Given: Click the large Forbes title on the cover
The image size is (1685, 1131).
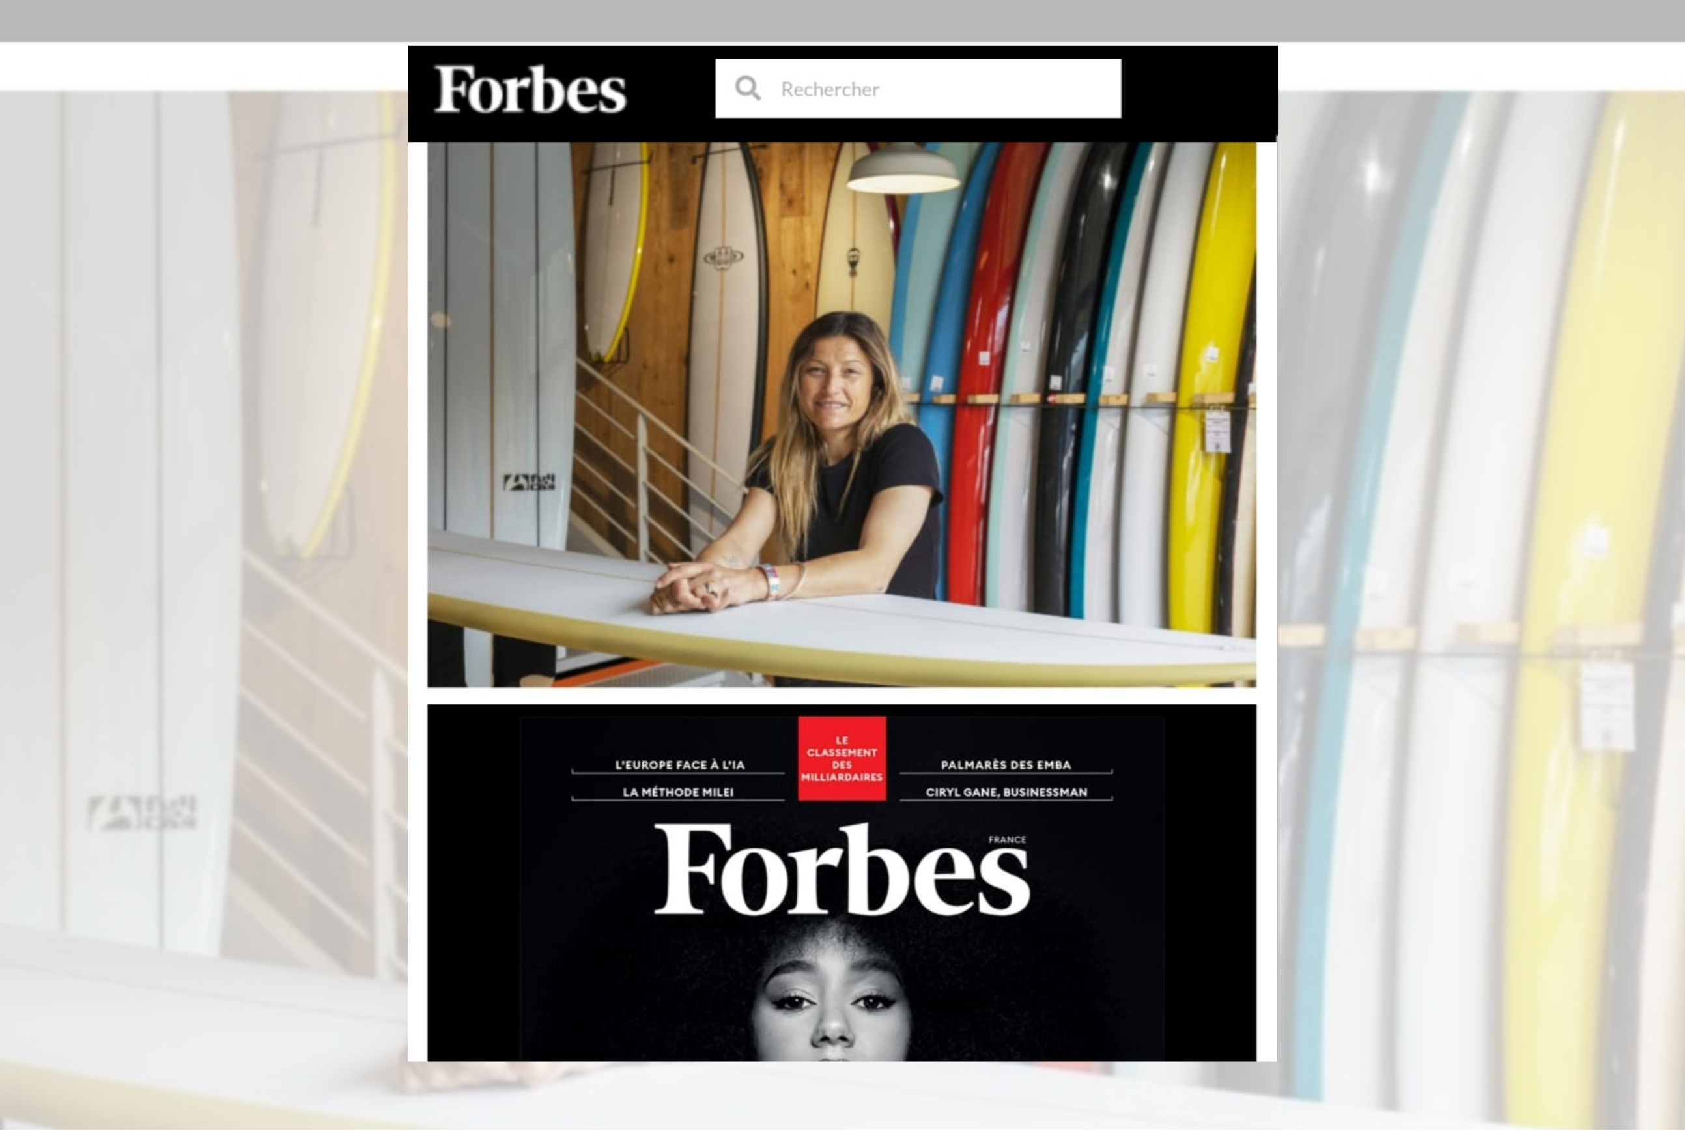Looking at the screenshot, I should coord(842,870).
